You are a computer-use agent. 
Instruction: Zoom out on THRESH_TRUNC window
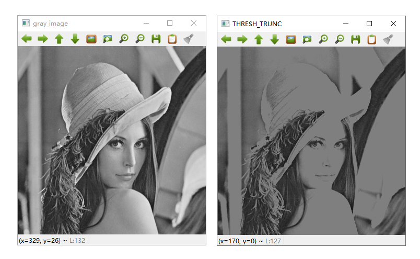[340, 39]
